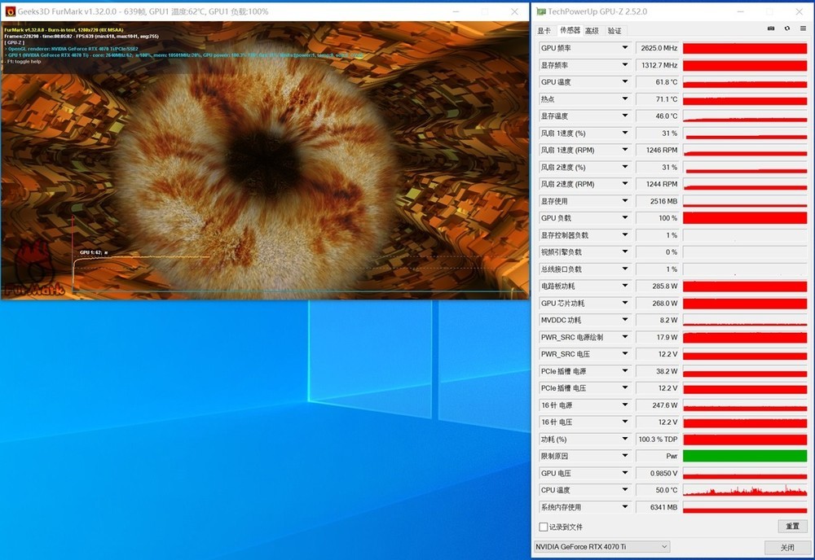Click the 71.1 °C hot spot value

click(x=658, y=98)
